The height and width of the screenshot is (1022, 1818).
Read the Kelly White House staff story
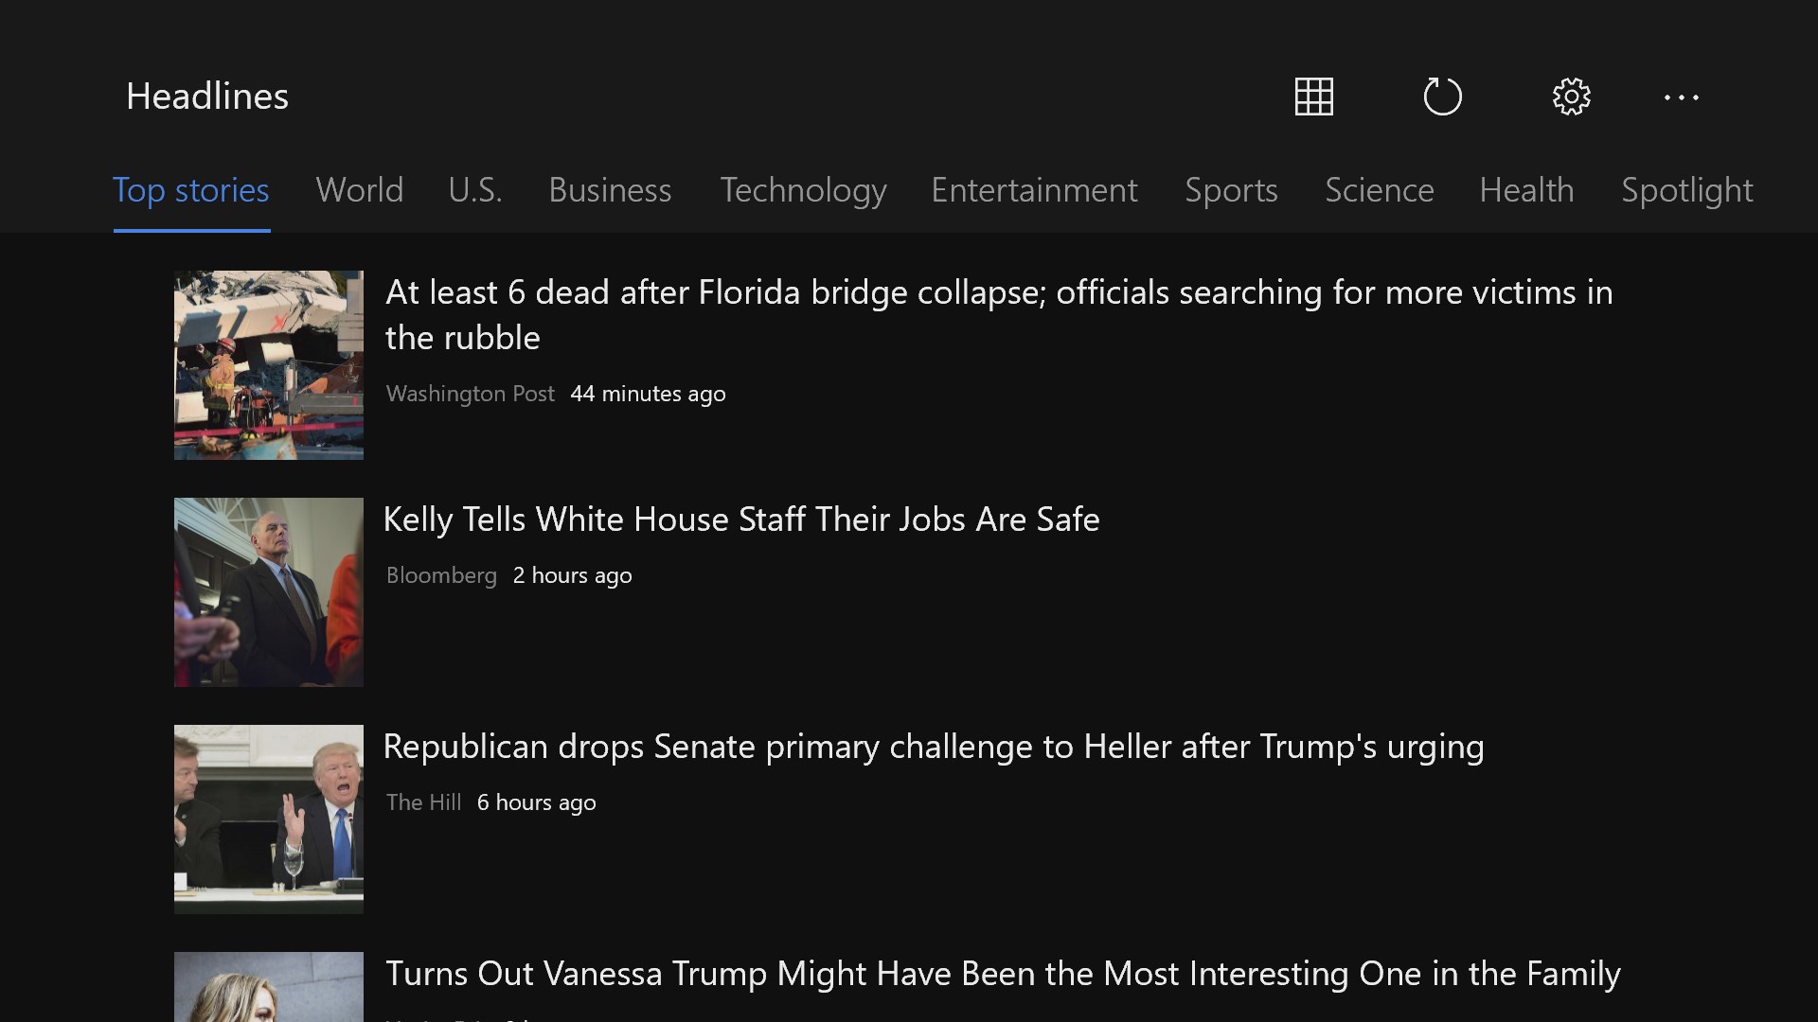tap(740, 520)
